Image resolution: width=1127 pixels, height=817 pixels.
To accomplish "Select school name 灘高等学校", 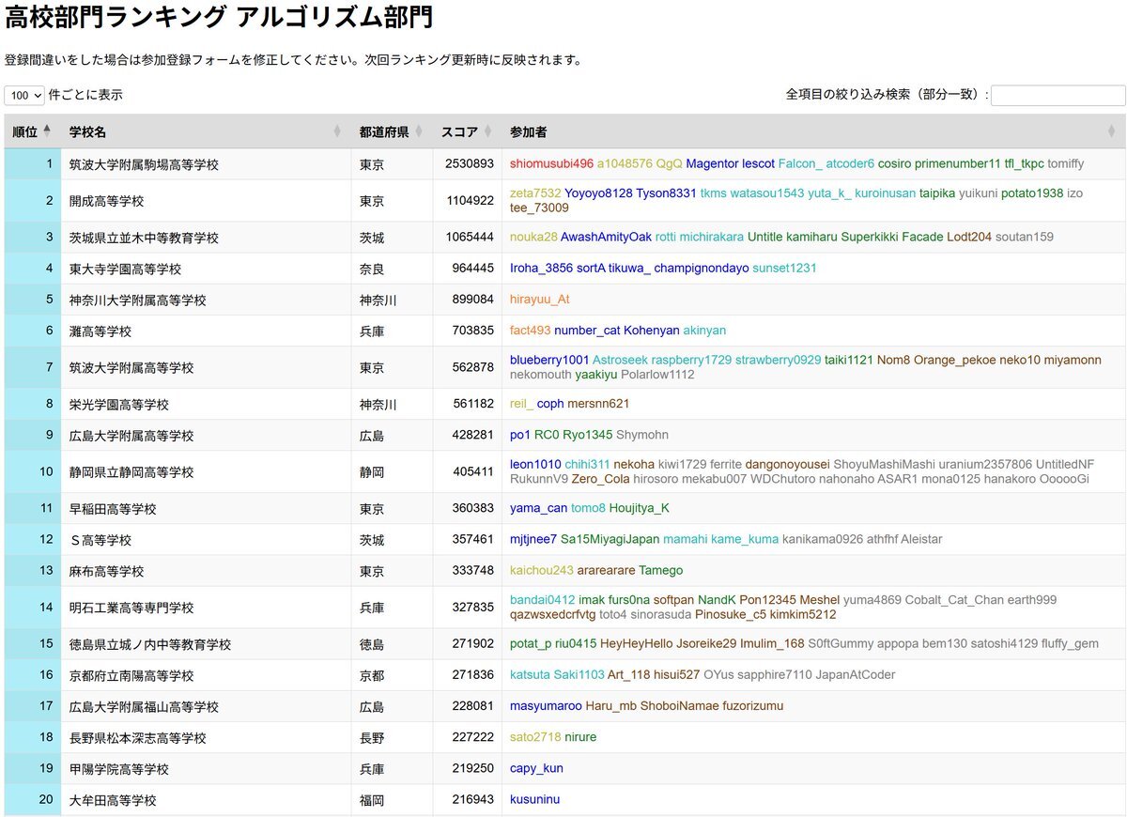I will point(100,331).
